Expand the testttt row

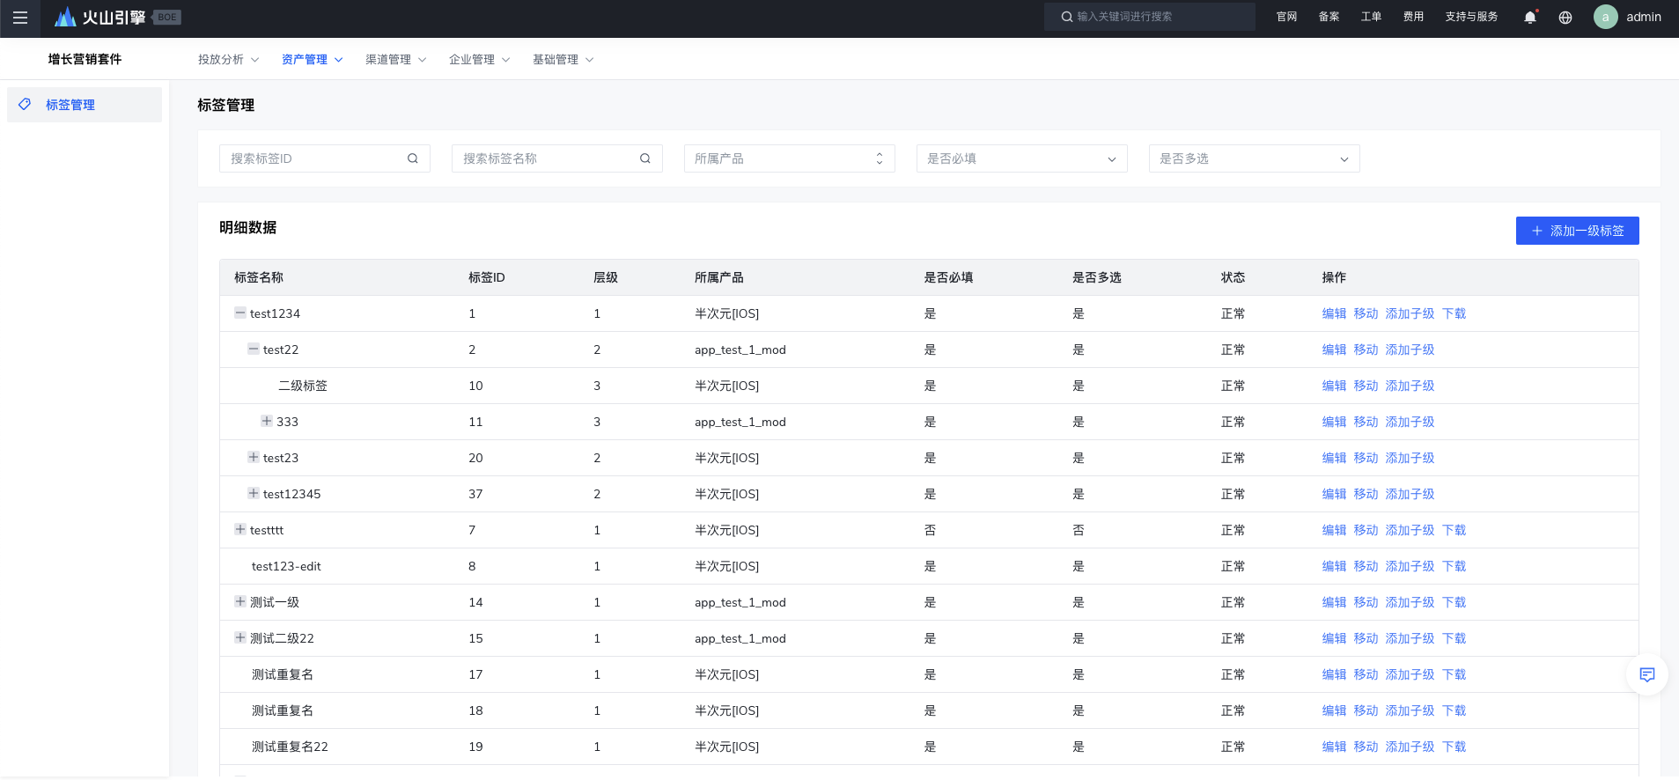pos(239,529)
